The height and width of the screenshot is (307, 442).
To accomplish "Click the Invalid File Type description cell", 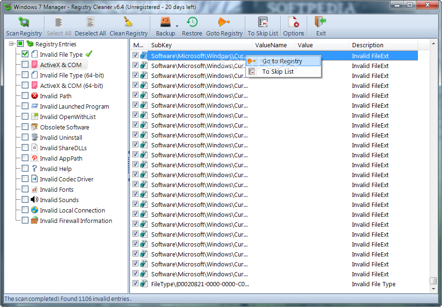I will tap(373, 284).
